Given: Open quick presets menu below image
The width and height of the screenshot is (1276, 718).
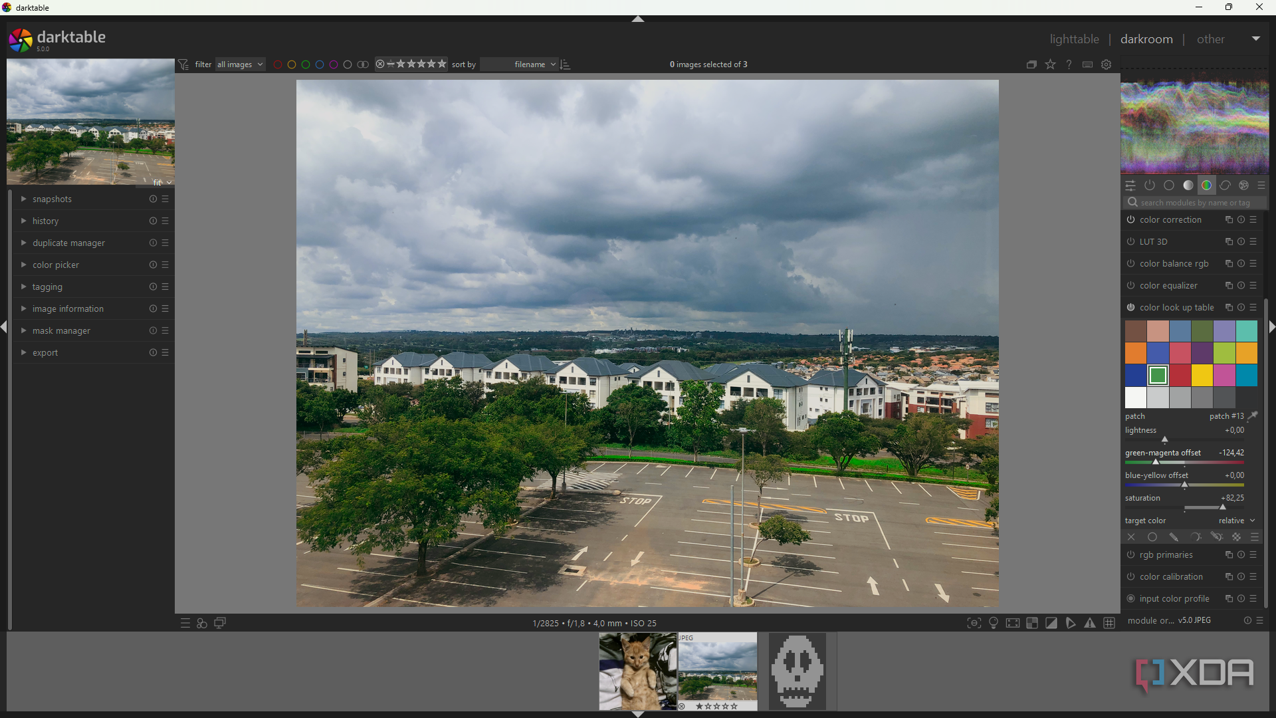Looking at the screenshot, I should 185,623.
